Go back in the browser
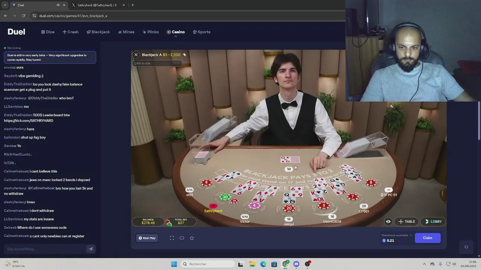Screen dimensions: 481x270 tap(5, 16)
